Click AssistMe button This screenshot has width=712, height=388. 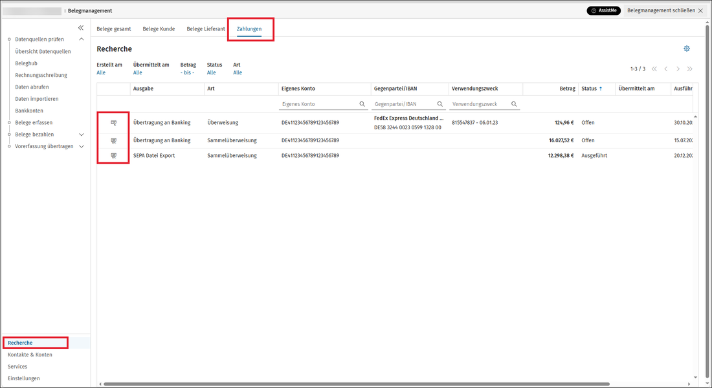coord(603,10)
